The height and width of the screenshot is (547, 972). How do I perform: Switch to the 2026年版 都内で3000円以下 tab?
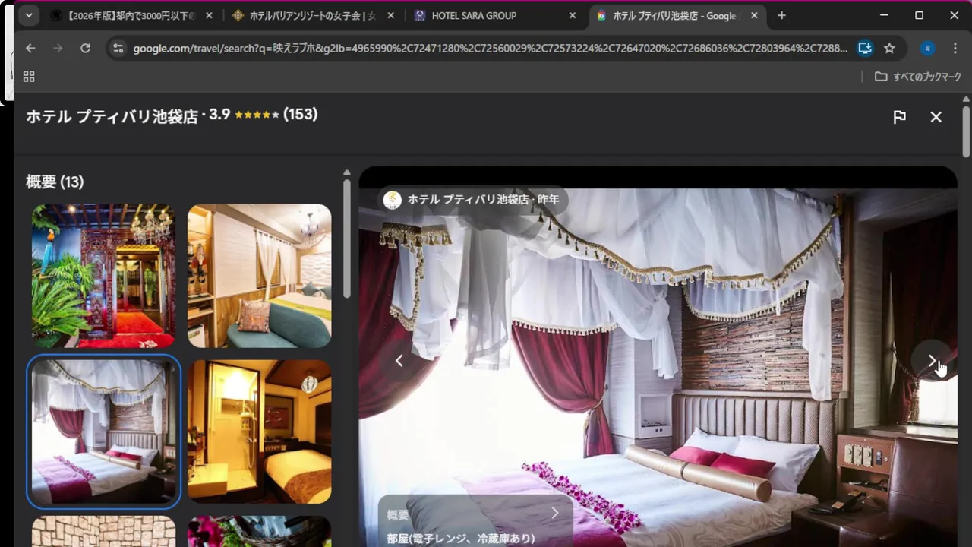click(131, 15)
